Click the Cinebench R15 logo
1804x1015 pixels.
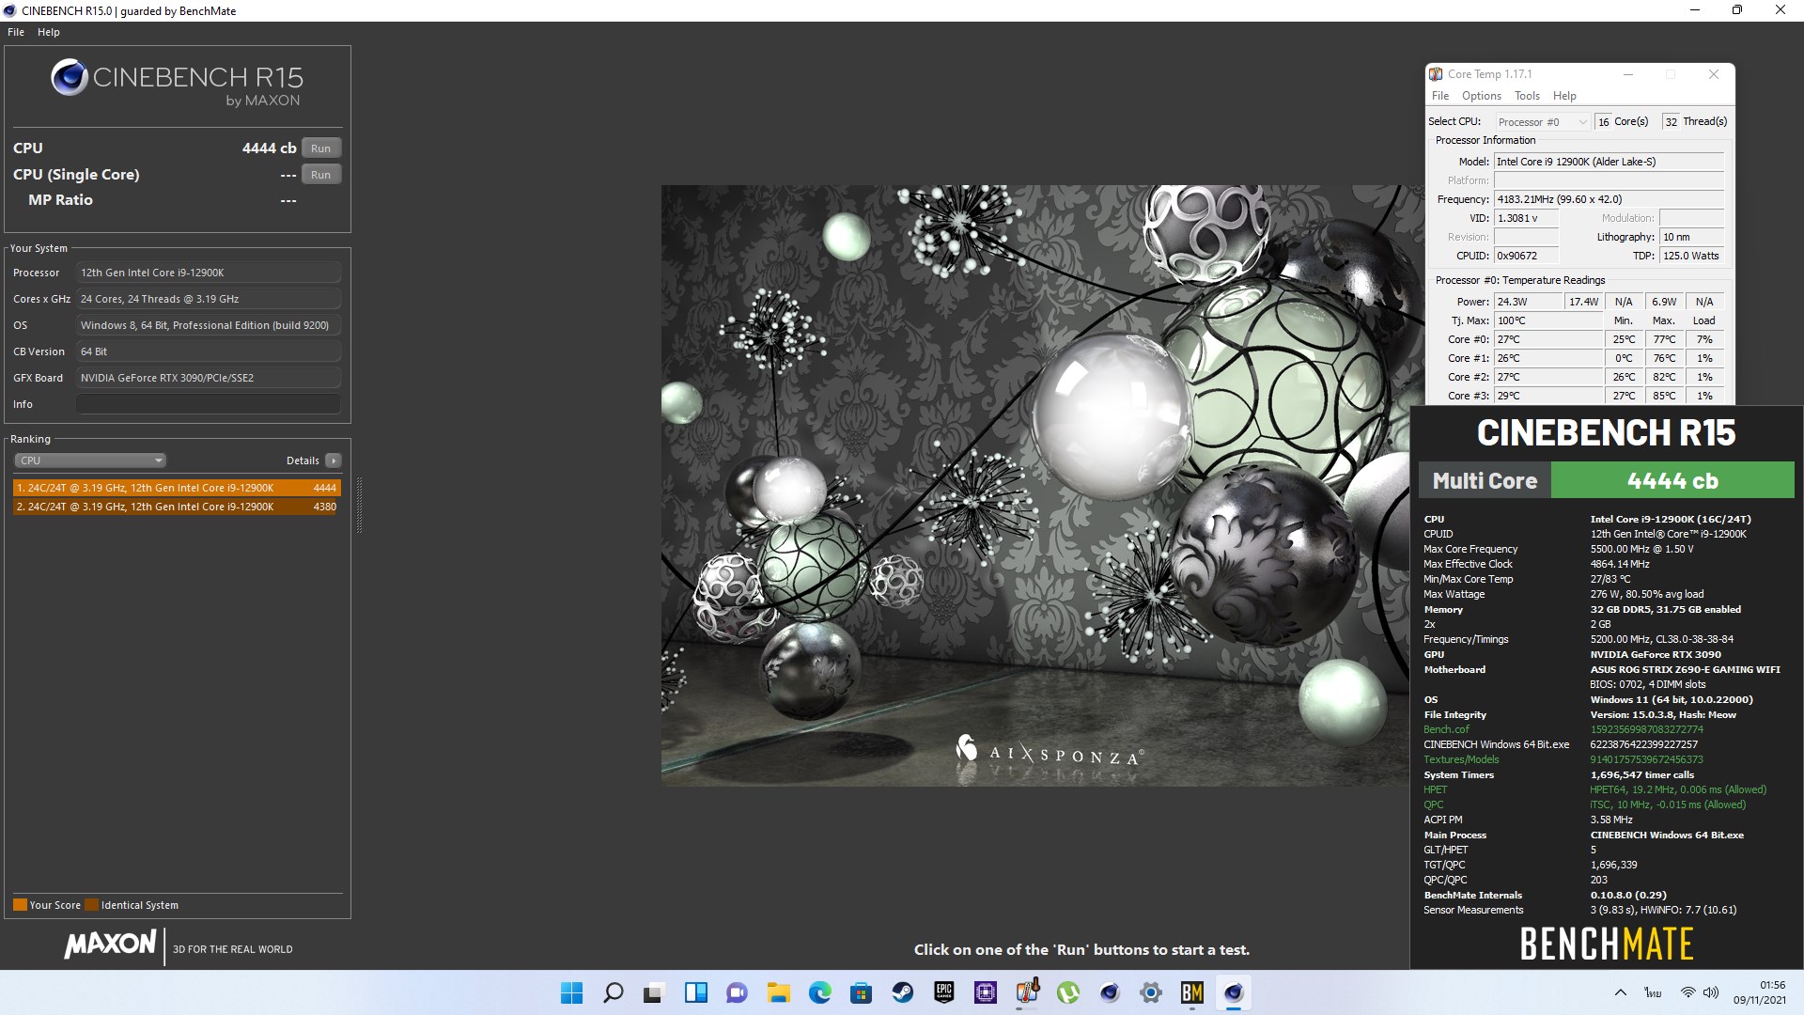pos(177,83)
